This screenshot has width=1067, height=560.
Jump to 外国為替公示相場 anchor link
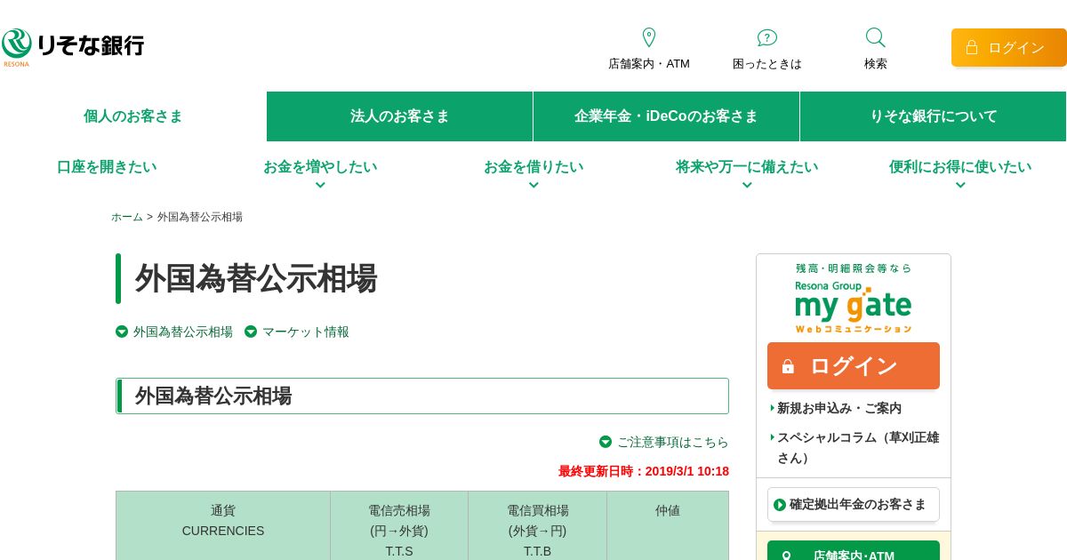pos(183,332)
